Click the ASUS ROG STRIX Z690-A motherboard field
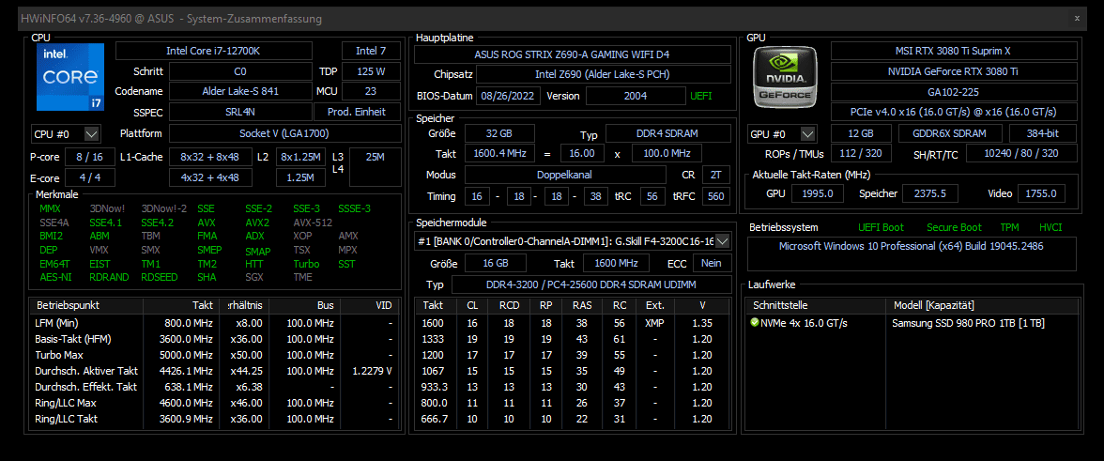Viewport: 1104px width, 461px height. (x=573, y=54)
